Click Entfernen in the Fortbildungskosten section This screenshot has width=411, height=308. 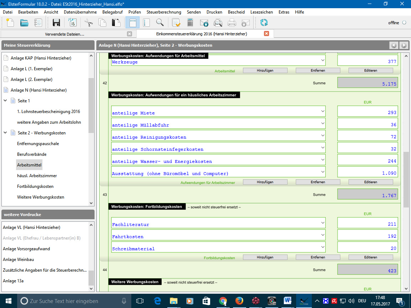[318, 257]
